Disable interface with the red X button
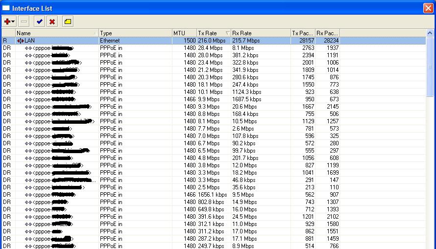This screenshot has width=436, height=249. 52,22
